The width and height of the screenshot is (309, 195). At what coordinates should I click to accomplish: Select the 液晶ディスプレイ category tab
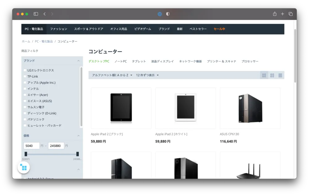click(163, 61)
